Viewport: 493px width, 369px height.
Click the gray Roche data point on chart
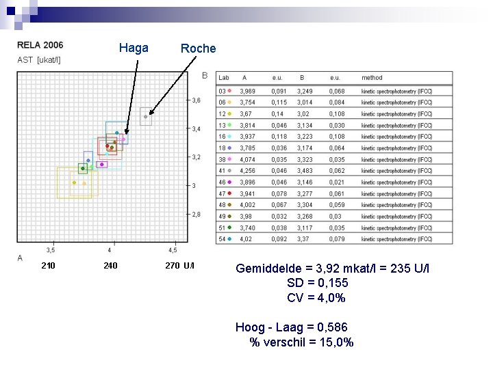point(146,117)
